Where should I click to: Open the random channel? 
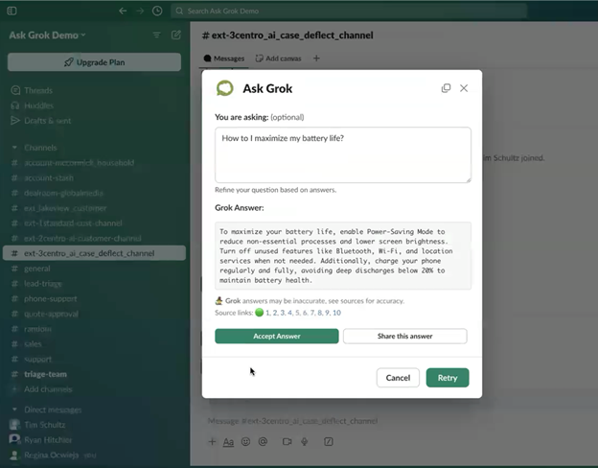37,329
